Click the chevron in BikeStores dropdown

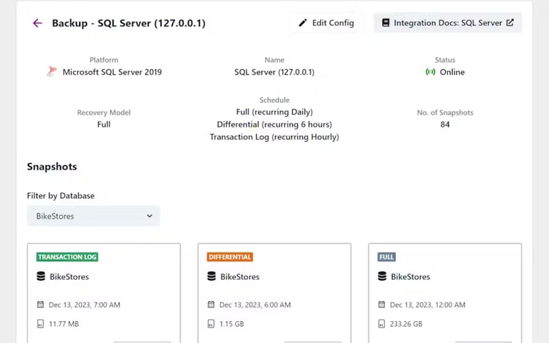pos(150,216)
